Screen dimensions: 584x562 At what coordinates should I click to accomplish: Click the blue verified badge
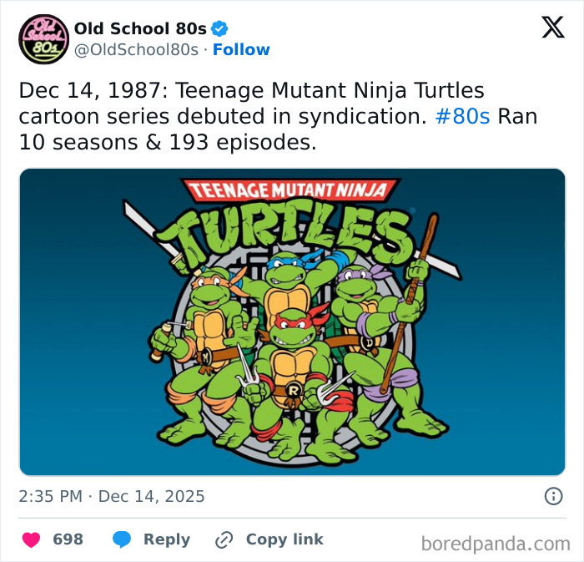(x=219, y=29)
